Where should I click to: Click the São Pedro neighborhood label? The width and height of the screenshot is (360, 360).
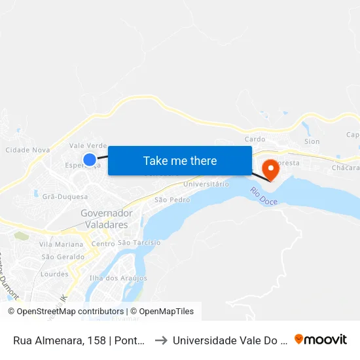172,200
